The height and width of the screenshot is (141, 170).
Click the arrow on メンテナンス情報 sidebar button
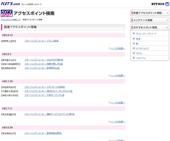click(167, 20)
